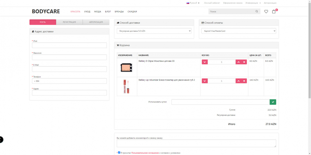Open the delivery method dropdown
311x155 pixels.
point(154,31)
